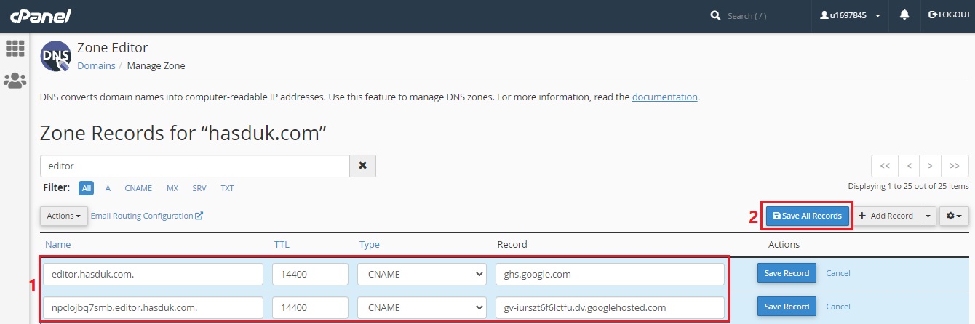Edit TTL field of editor.hasduk.com row
The width and height of the screenshot is (975, 324).
click(311, 274)
